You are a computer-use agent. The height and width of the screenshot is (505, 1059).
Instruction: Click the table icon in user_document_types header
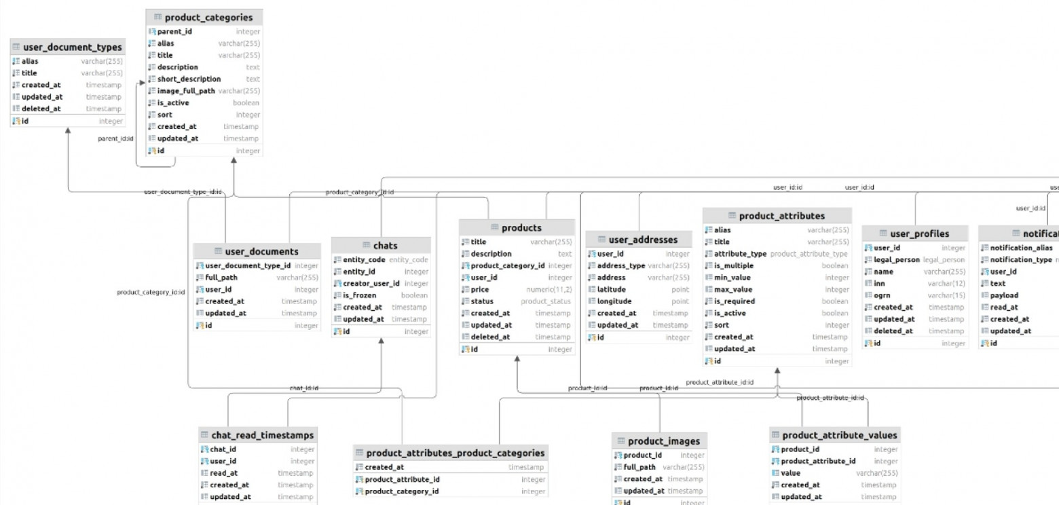[x=16, y=48]
